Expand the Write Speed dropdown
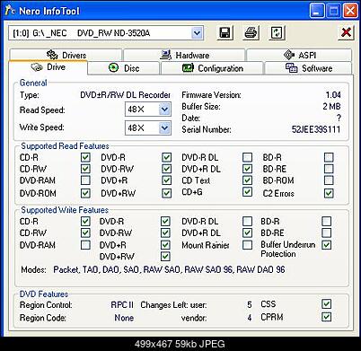This screenshot has width=361, height=351. click(164, 128)
